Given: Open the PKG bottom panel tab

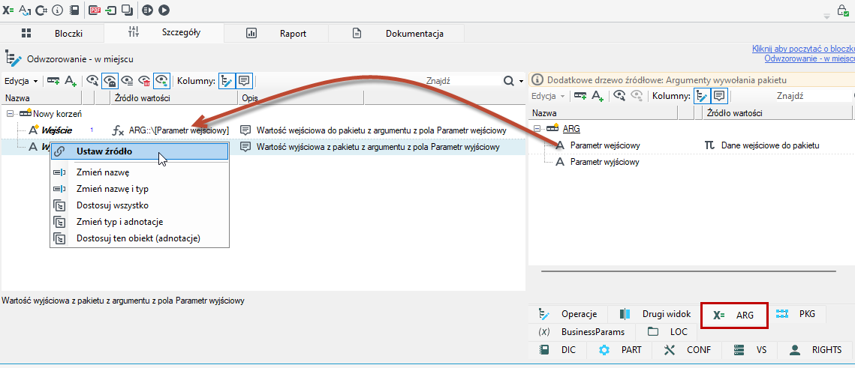Looking at the screenshot, I should click(x=796, y=314).
